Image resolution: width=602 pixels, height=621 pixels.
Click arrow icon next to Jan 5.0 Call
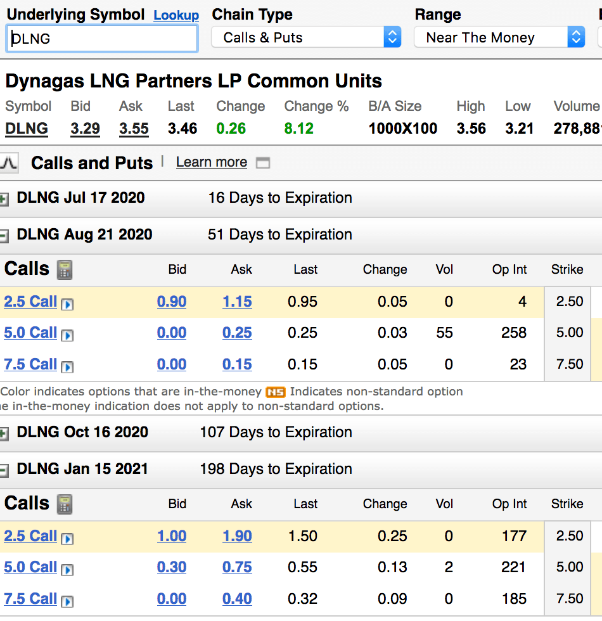point(67,570)
